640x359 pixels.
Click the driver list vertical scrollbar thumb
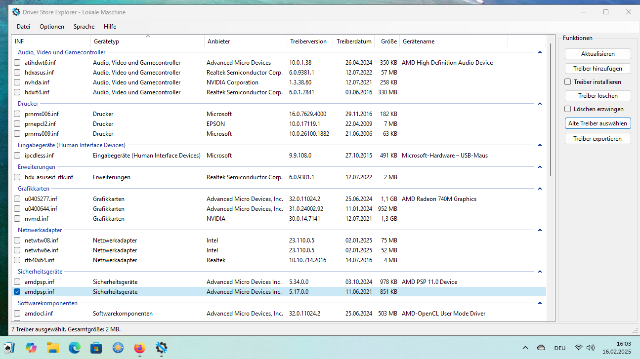pos(550,109)
